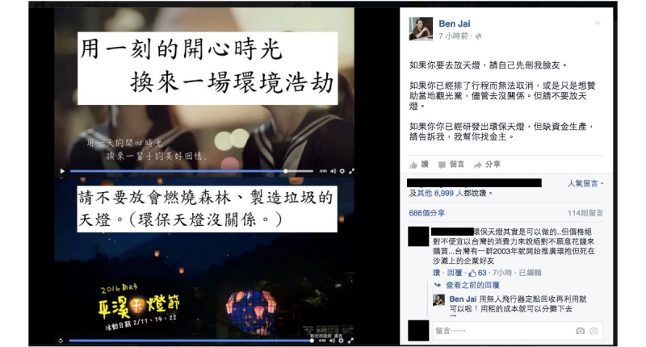Open upper video settings gear
Screen dimensions: 646x347
point(342,171)
